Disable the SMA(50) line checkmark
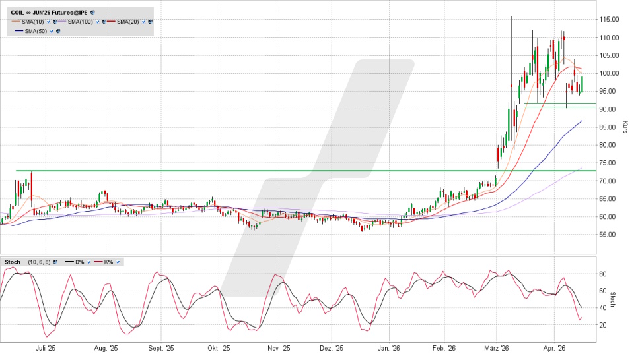634x356 pixels. (52, 31)
